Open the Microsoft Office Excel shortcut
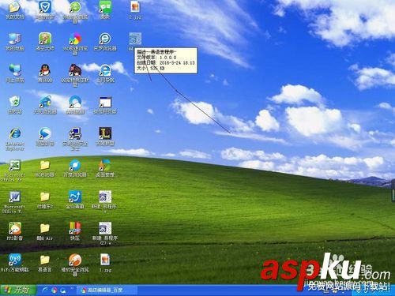Screen dimensions: 395x296 click(13, 170)
